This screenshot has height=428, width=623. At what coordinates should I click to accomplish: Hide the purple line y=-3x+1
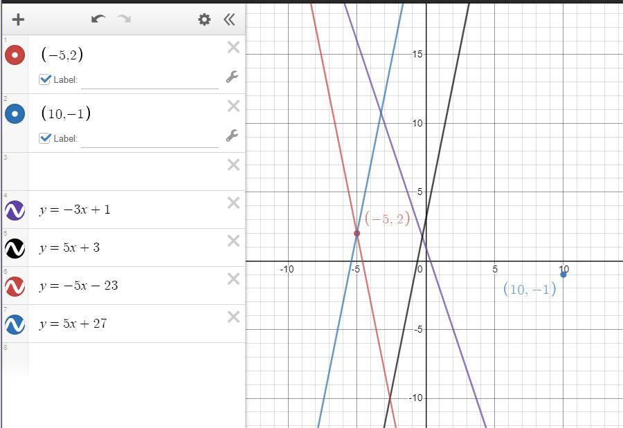click(x=15, y=210)
